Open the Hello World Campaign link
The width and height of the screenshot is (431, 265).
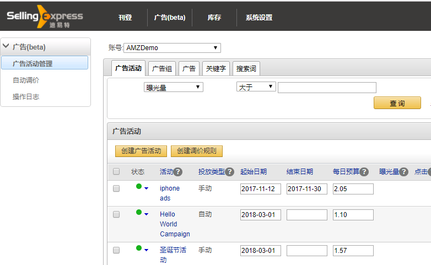coord(175,224)
